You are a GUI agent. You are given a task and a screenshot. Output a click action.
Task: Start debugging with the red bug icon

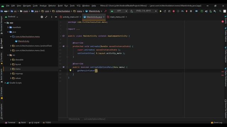[173, 11]
